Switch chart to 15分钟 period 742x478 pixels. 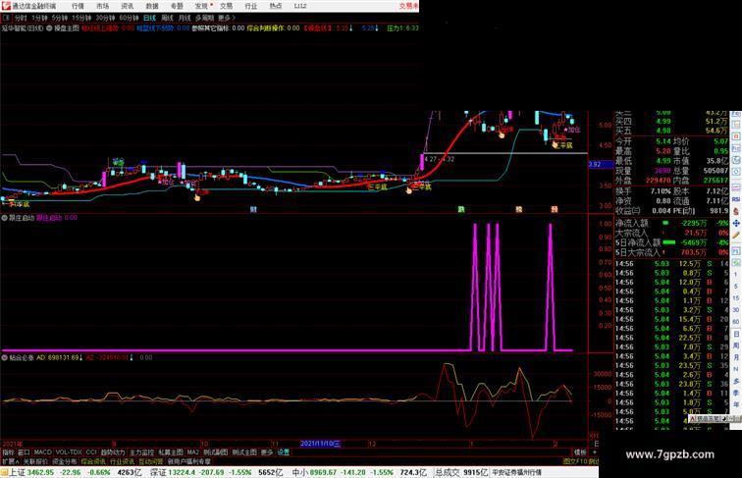pos(81,18)
